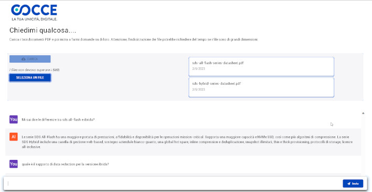Click the COCCE logo
372x192 pixels.
pyautogui.click(x=34, y=13)
